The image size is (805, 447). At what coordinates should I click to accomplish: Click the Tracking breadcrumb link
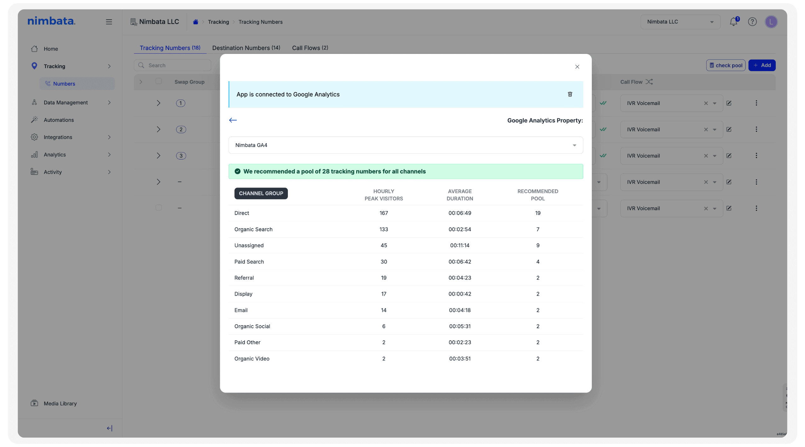(218, 22)
